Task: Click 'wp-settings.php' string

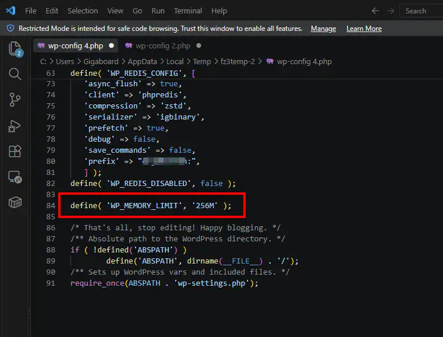Action: tap(211, 283)
